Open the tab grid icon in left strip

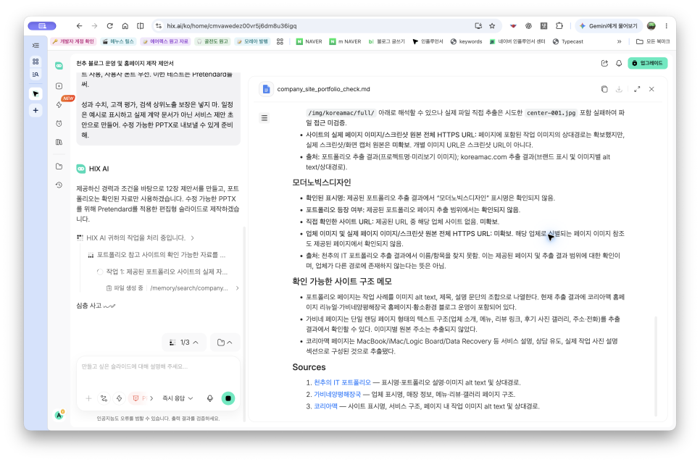[x=36, y=62]
